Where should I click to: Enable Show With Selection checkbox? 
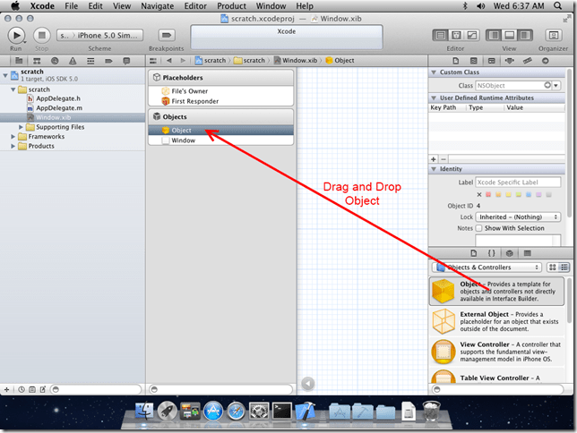coord(478,228)
